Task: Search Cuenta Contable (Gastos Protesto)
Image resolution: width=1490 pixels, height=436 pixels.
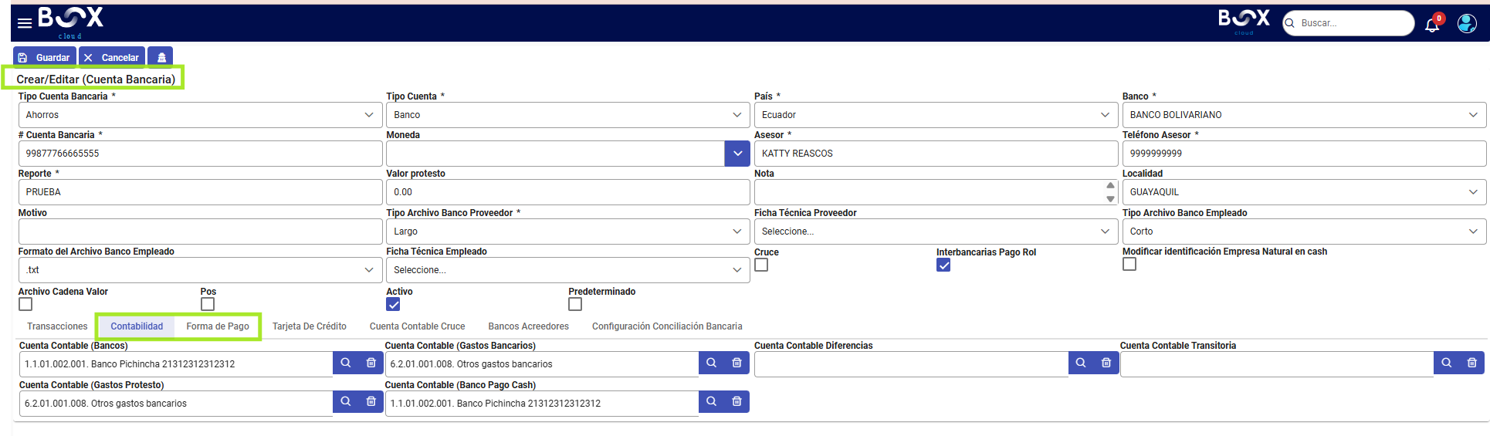Action: point(346,401)
